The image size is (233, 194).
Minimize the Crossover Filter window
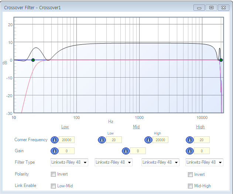(x=199, y=8)
